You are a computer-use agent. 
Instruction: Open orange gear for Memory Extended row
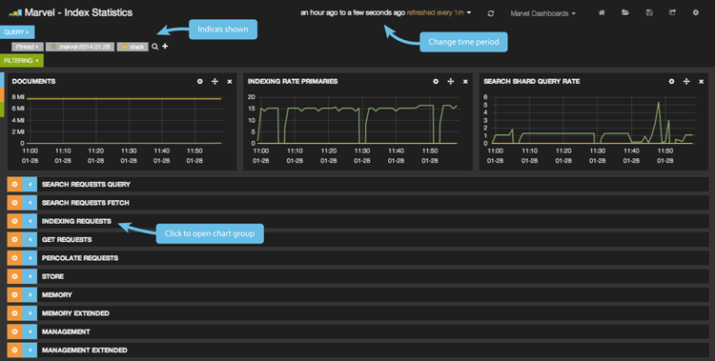pyautogui.click(x=14, y=313)
